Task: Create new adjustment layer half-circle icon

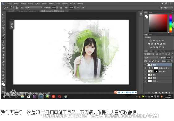Action: coord(159,93)
